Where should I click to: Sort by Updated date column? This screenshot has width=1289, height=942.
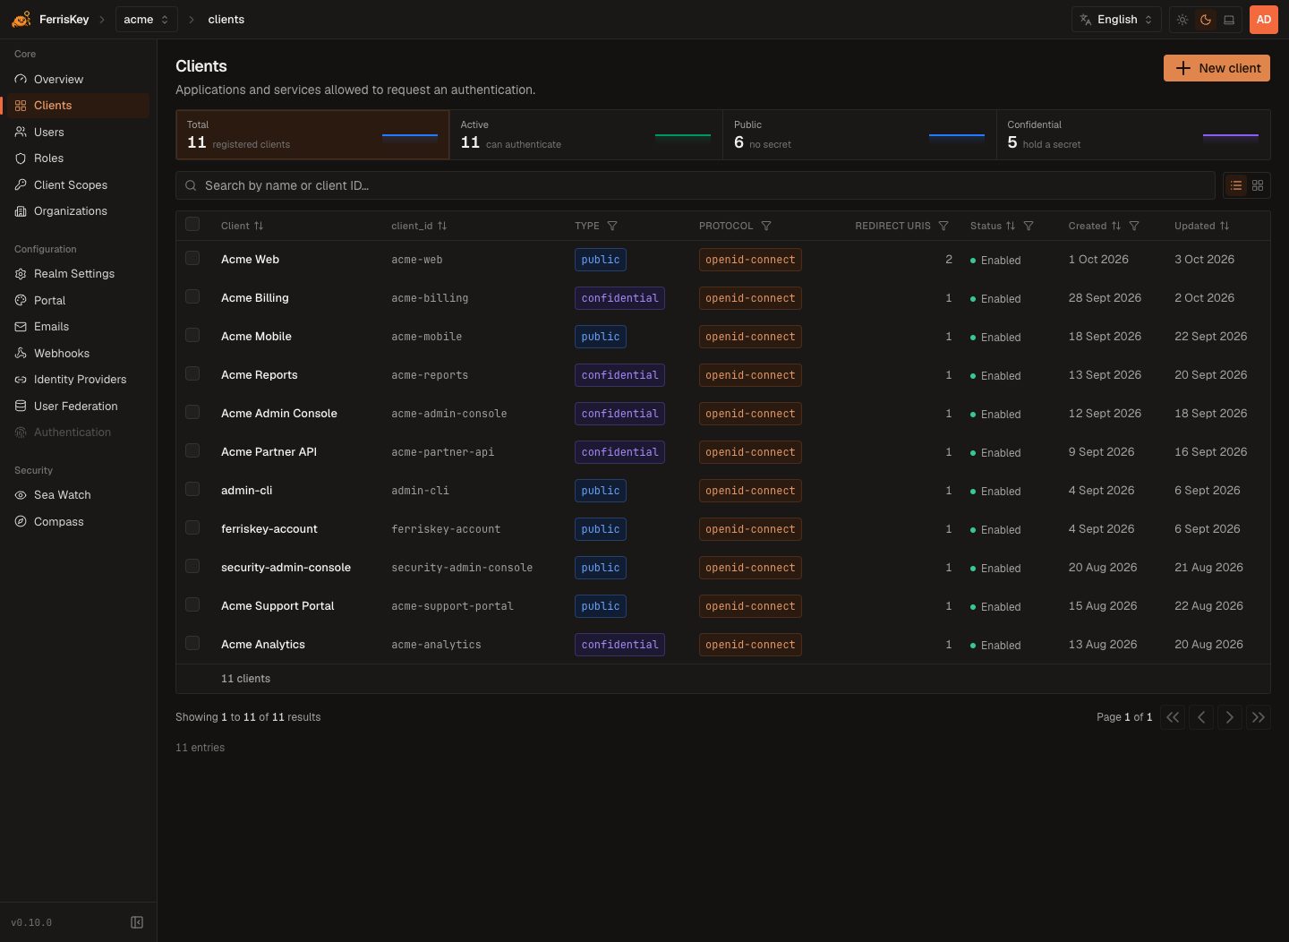(x=1202, y=226)
